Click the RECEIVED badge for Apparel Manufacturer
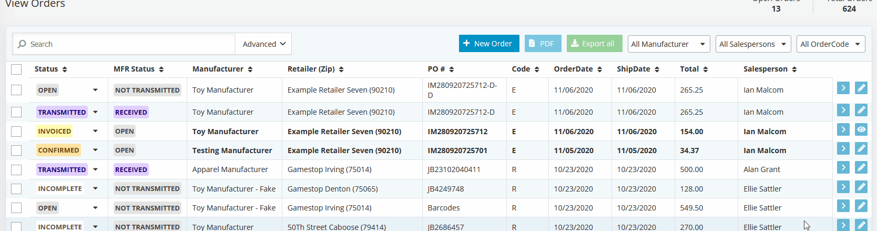This screenshot has width=877, height=231. point(131,169)
